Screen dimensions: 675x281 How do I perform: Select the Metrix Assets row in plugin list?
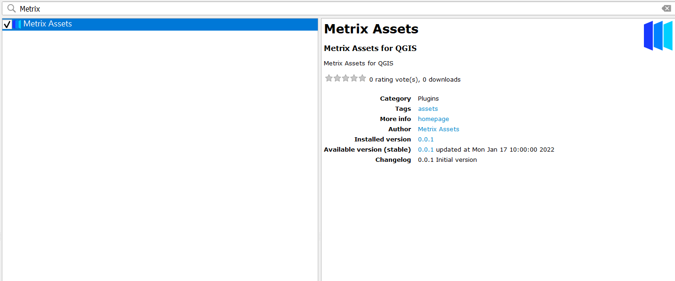160,24
